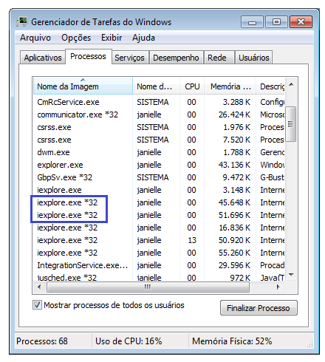Select the IntegrationService.exe process

tap(159, 265)
